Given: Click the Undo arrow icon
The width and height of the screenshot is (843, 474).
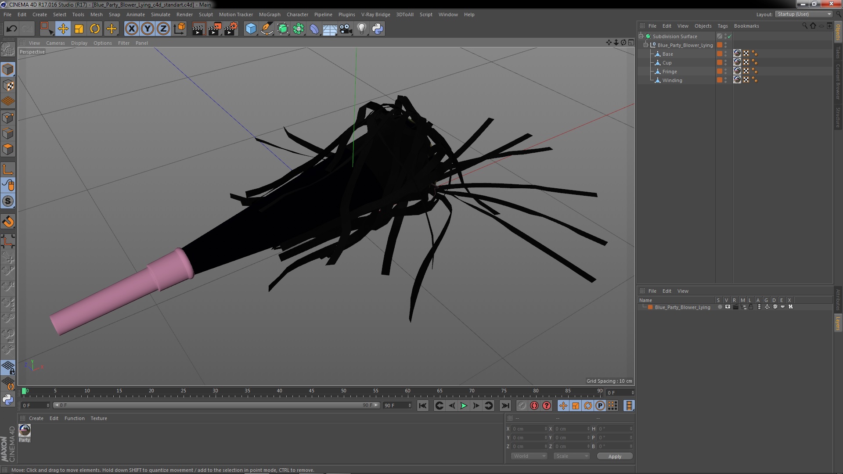Looking at the screenshot, I should click(12, 29).
